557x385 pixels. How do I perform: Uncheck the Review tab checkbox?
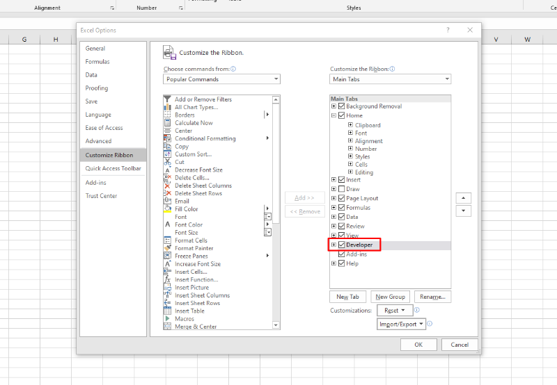(342, 226)
